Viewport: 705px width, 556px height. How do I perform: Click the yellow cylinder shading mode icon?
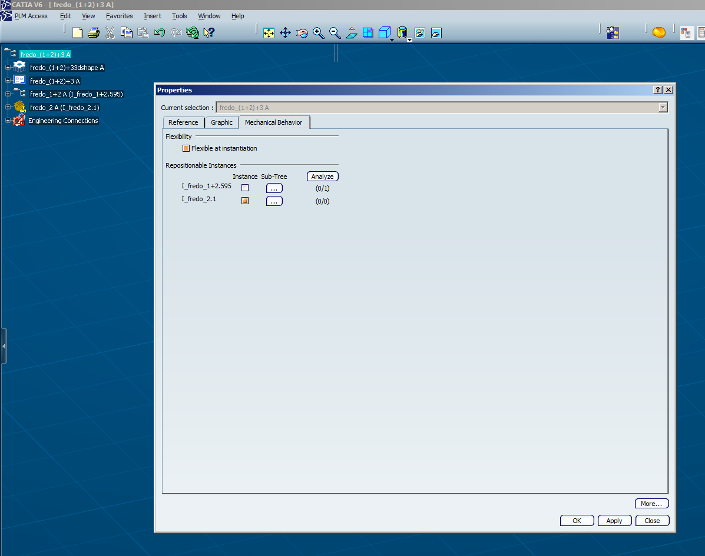pyautogui.click(x=402, y=33)
